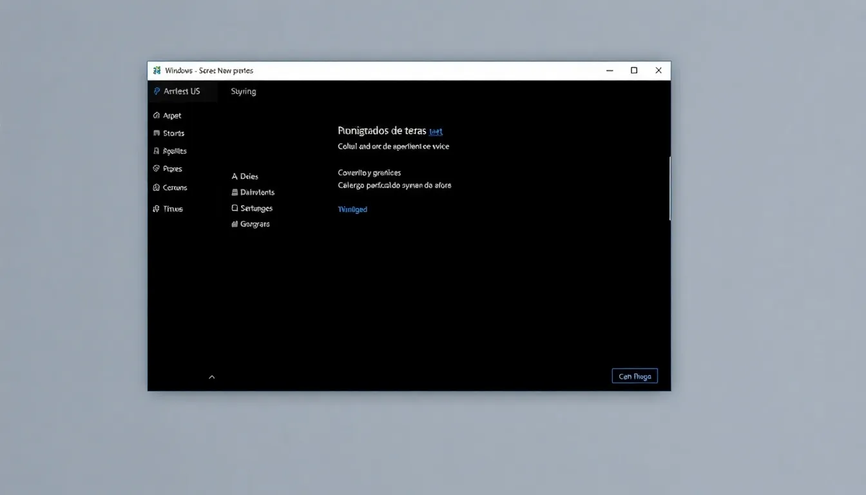
Task: Click the Punigtados de teras heading
Action: (x=382, y=131)
